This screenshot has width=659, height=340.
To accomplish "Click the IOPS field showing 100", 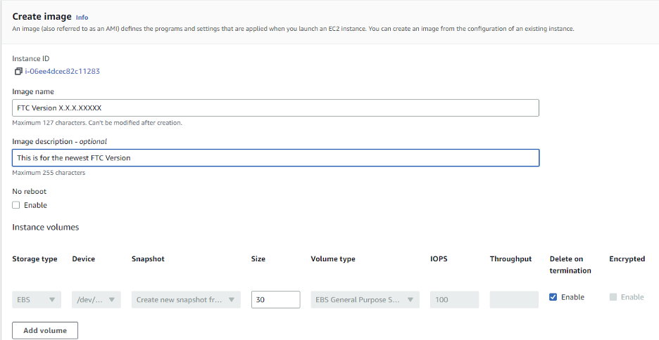I will [454, 300].
